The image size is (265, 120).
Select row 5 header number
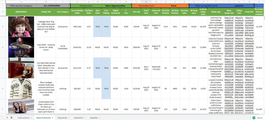(x=3, y=68)
